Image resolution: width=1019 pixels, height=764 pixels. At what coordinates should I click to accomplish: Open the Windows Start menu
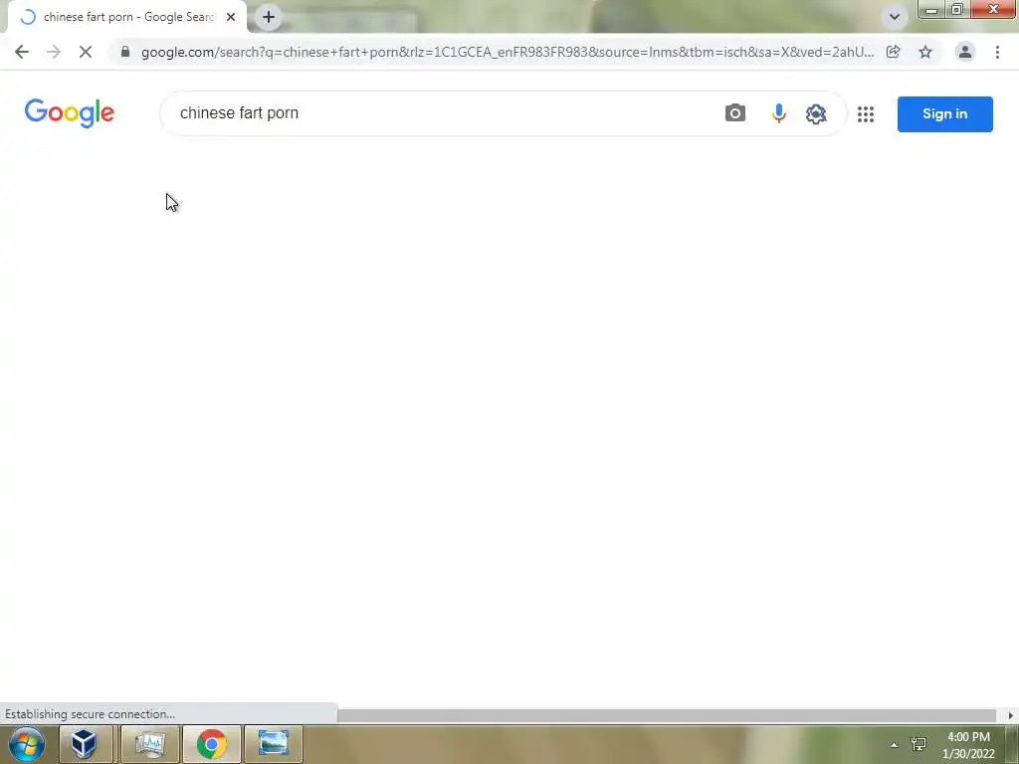tap(27, 744)
